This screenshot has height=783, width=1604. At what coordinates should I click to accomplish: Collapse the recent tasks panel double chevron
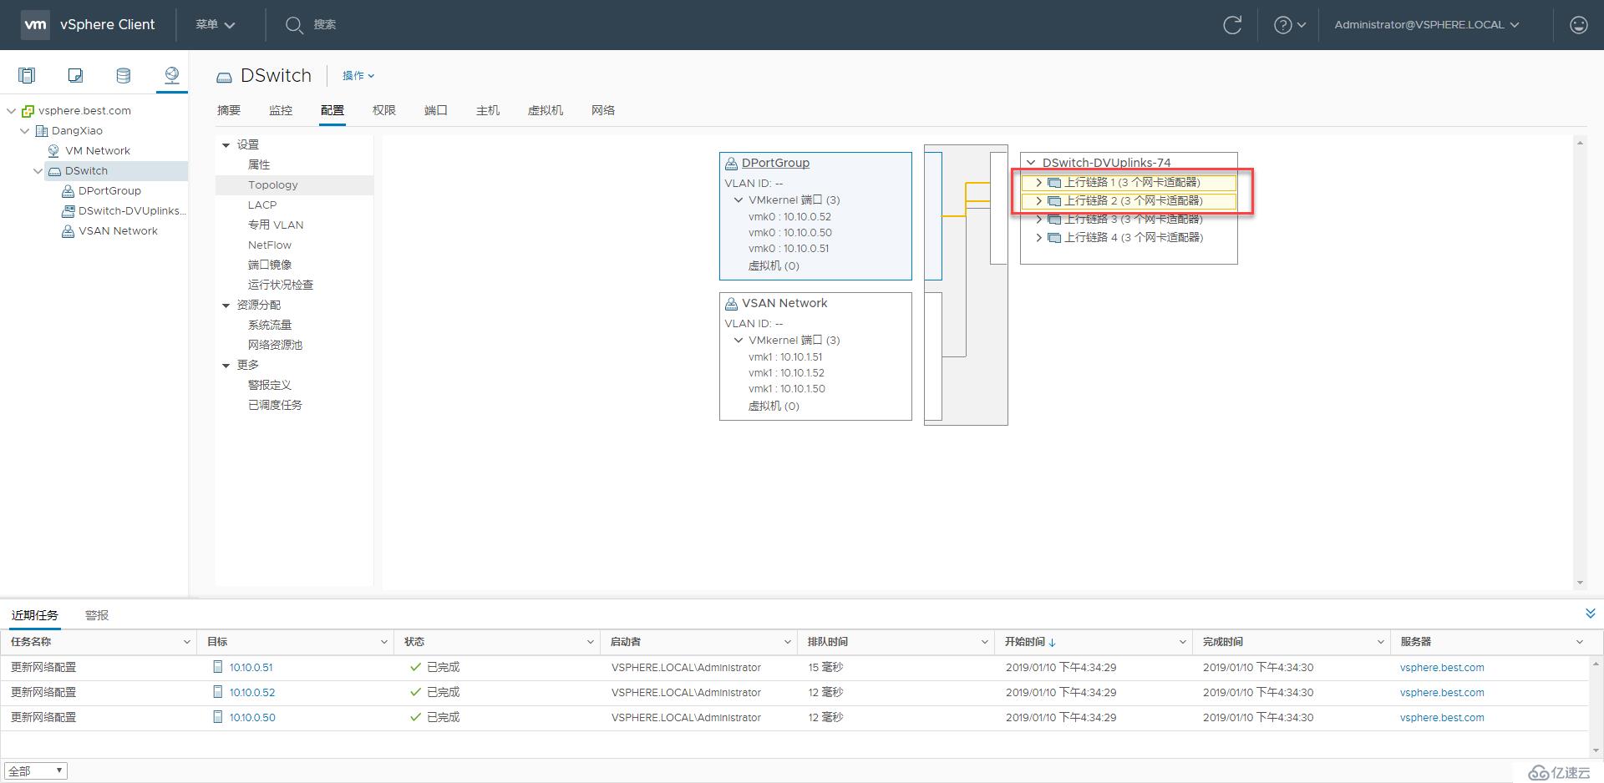pos(1591,614)
